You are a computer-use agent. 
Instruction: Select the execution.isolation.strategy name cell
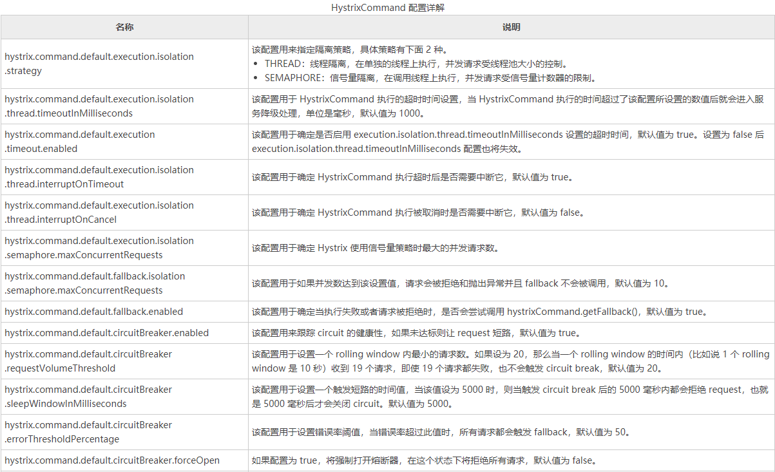[x=124, y=64]
